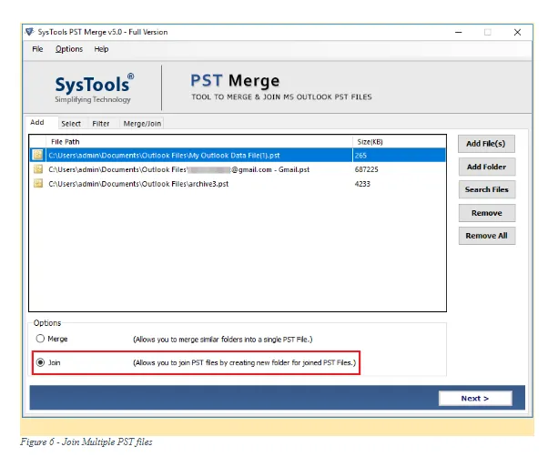Click the Add File(s) button

tap(486, 144)
